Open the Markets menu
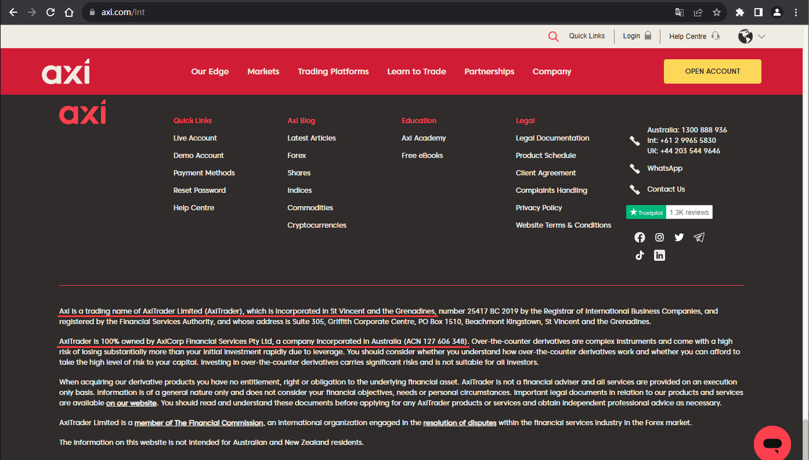Viewport: 809px width, 460px height. pyautogui.click(x=263, y=71)
